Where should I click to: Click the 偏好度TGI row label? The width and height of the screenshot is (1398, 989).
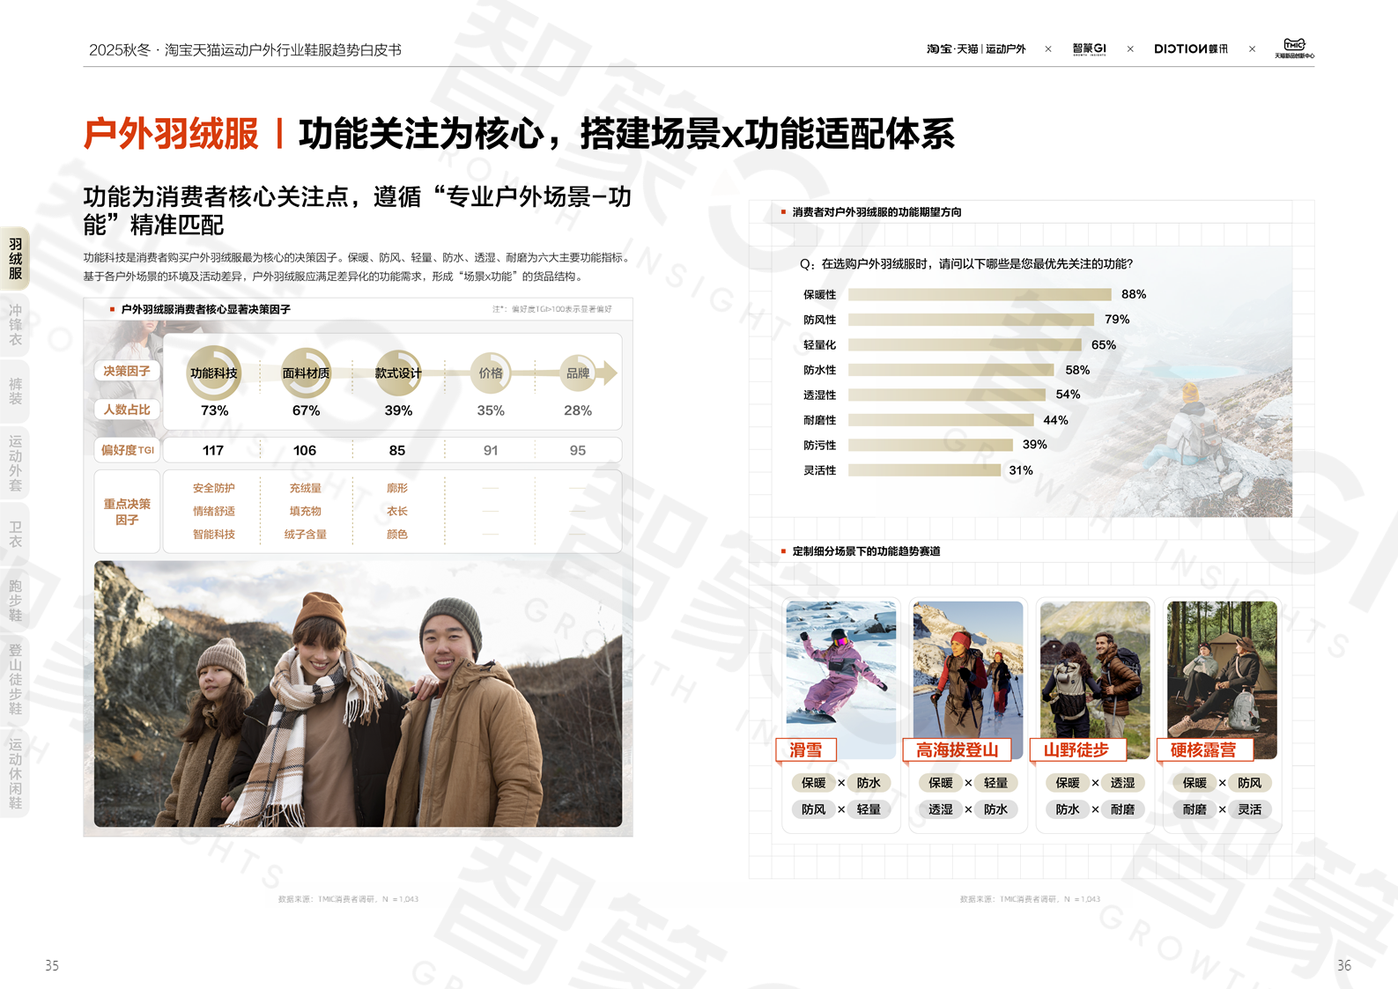pos(127,450)
